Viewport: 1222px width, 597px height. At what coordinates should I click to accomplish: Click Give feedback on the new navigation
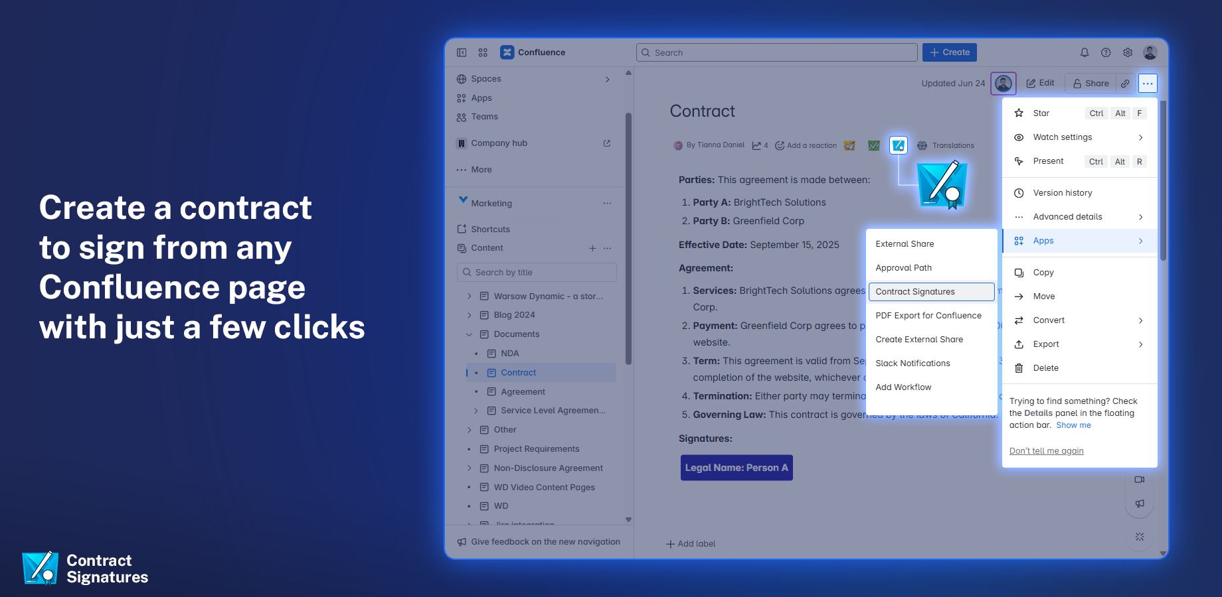click(539, 542)
